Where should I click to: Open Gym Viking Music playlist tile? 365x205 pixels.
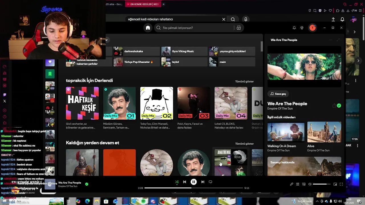coord(184,51)
